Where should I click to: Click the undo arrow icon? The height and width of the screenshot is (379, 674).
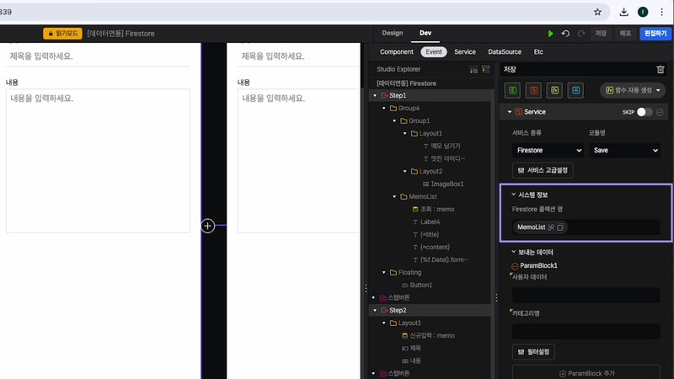click(x=565, y=34)
